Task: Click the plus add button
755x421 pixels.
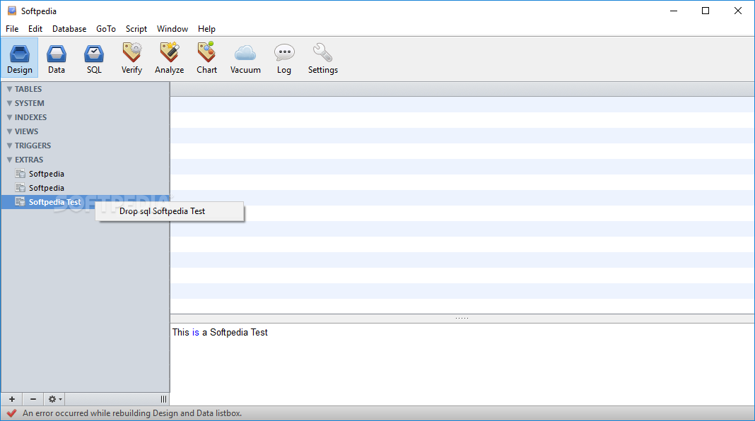Action: pos(12,399)
